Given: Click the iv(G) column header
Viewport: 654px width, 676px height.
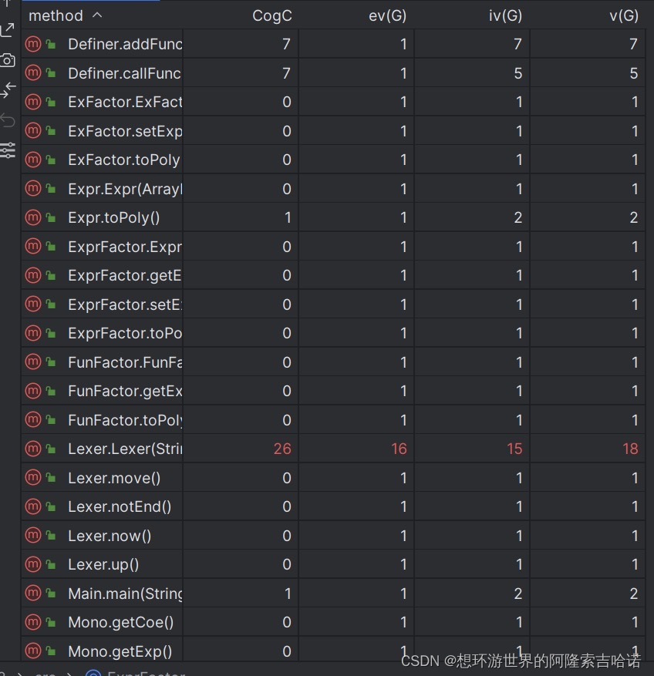Looking at the screenshot, I should click(x=505, y=16).
